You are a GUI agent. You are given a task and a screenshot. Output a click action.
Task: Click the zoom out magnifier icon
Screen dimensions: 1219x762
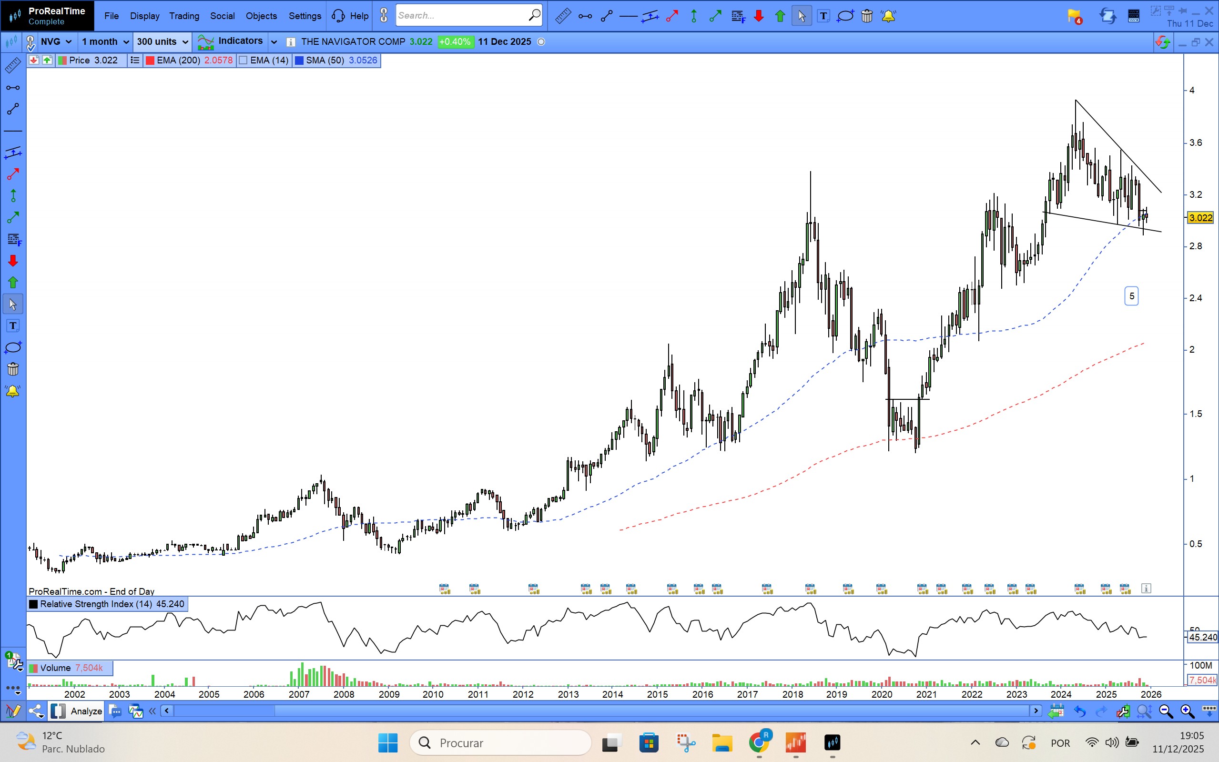pyautogui.click(x=1165, y=711)
